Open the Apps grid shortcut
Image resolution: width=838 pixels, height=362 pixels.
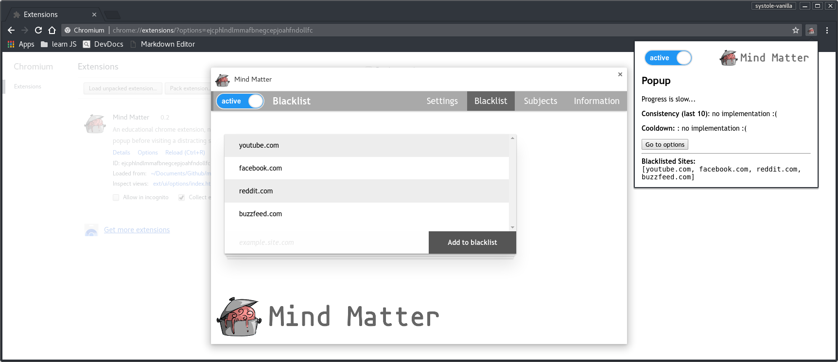point(21,44)
